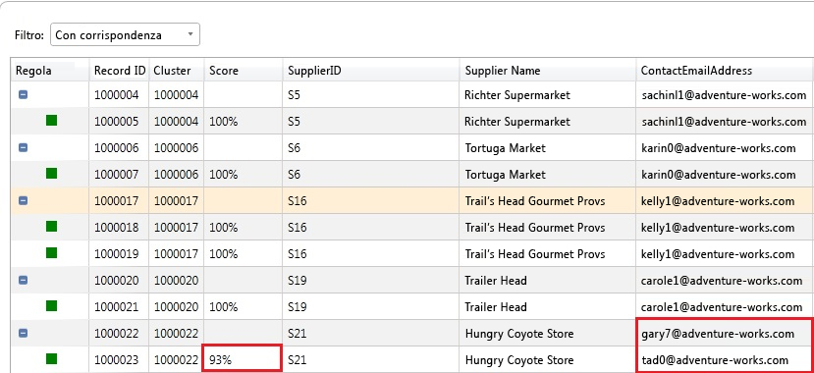The width and height of the screenshot is (814, 373).
Task: Collapse the highlighted cluster 1000017 row
Action: click(x=23, y=201)
